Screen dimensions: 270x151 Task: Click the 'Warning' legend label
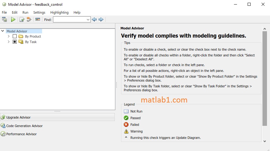[x=137, y=131]
